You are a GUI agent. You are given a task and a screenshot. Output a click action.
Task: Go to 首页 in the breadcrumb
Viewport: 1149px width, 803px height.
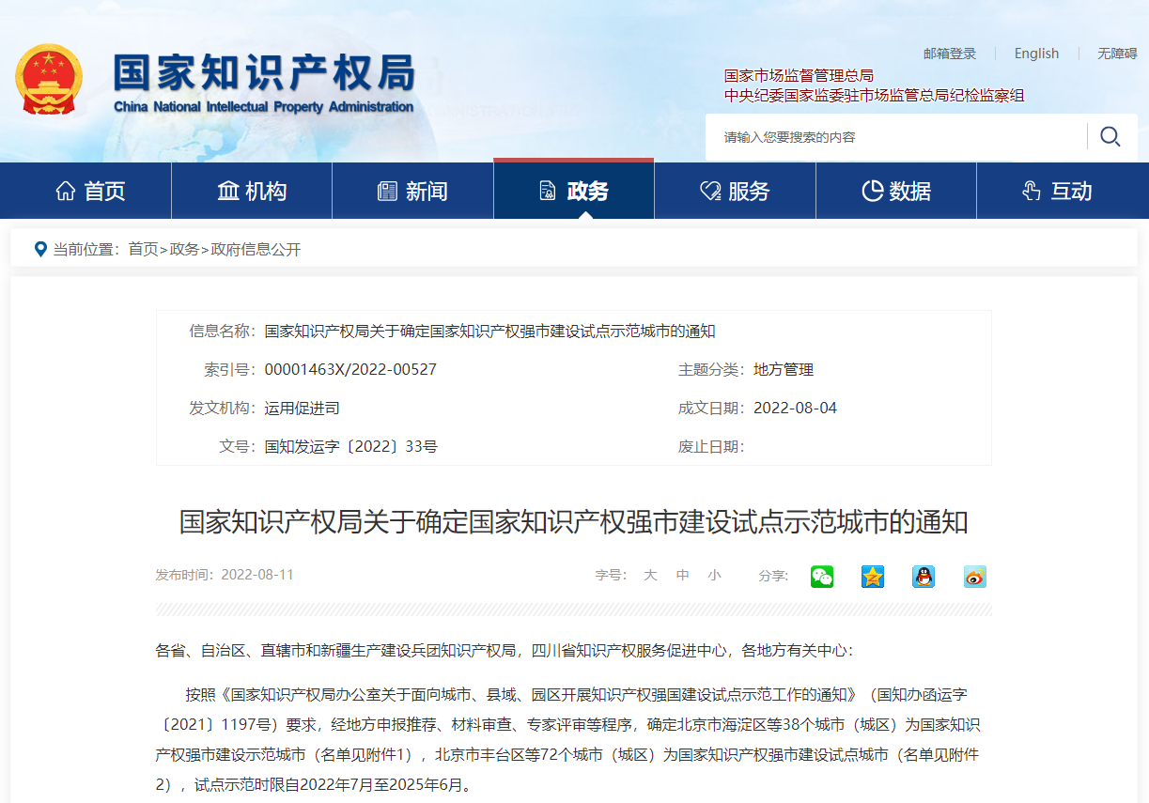[x=143, y=249]
